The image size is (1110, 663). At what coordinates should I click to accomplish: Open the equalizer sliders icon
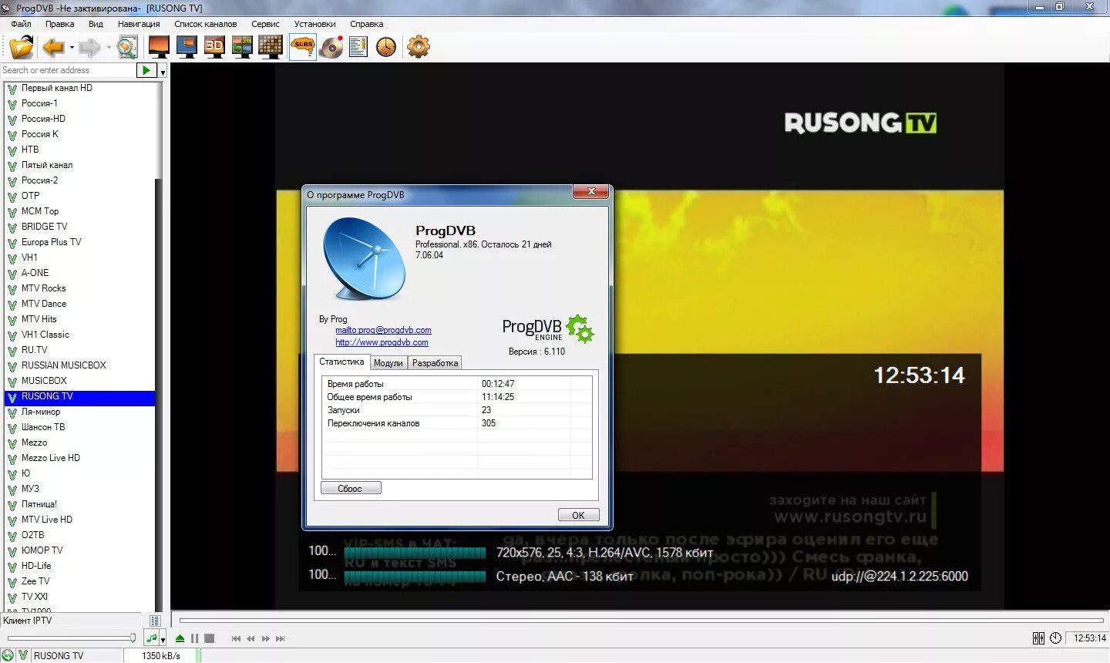coord(1038,638)
